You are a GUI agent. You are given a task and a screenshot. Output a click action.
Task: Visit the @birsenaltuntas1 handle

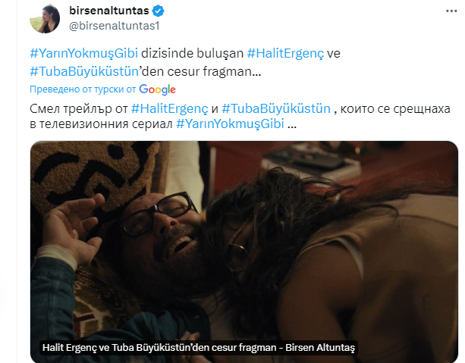[x=115, y=26]
